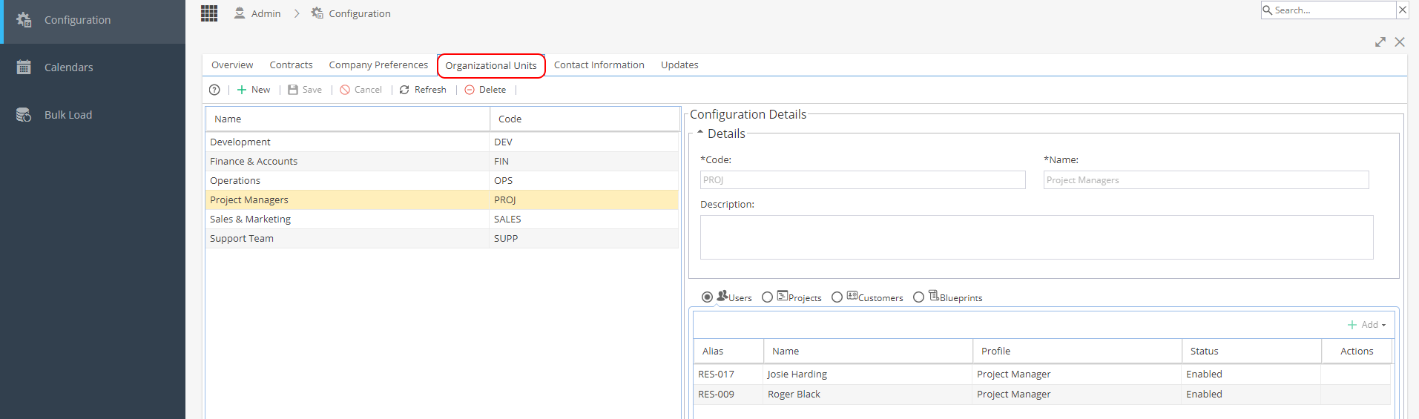Clear the search box with X
The image size is (1419, 419).
click(1402, 10)
